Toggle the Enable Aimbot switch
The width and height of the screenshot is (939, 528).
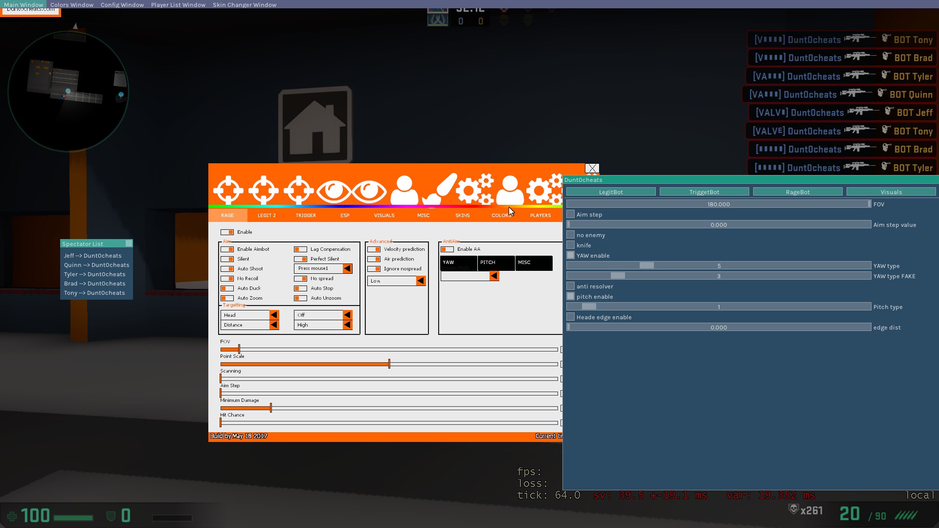(227, 249)
